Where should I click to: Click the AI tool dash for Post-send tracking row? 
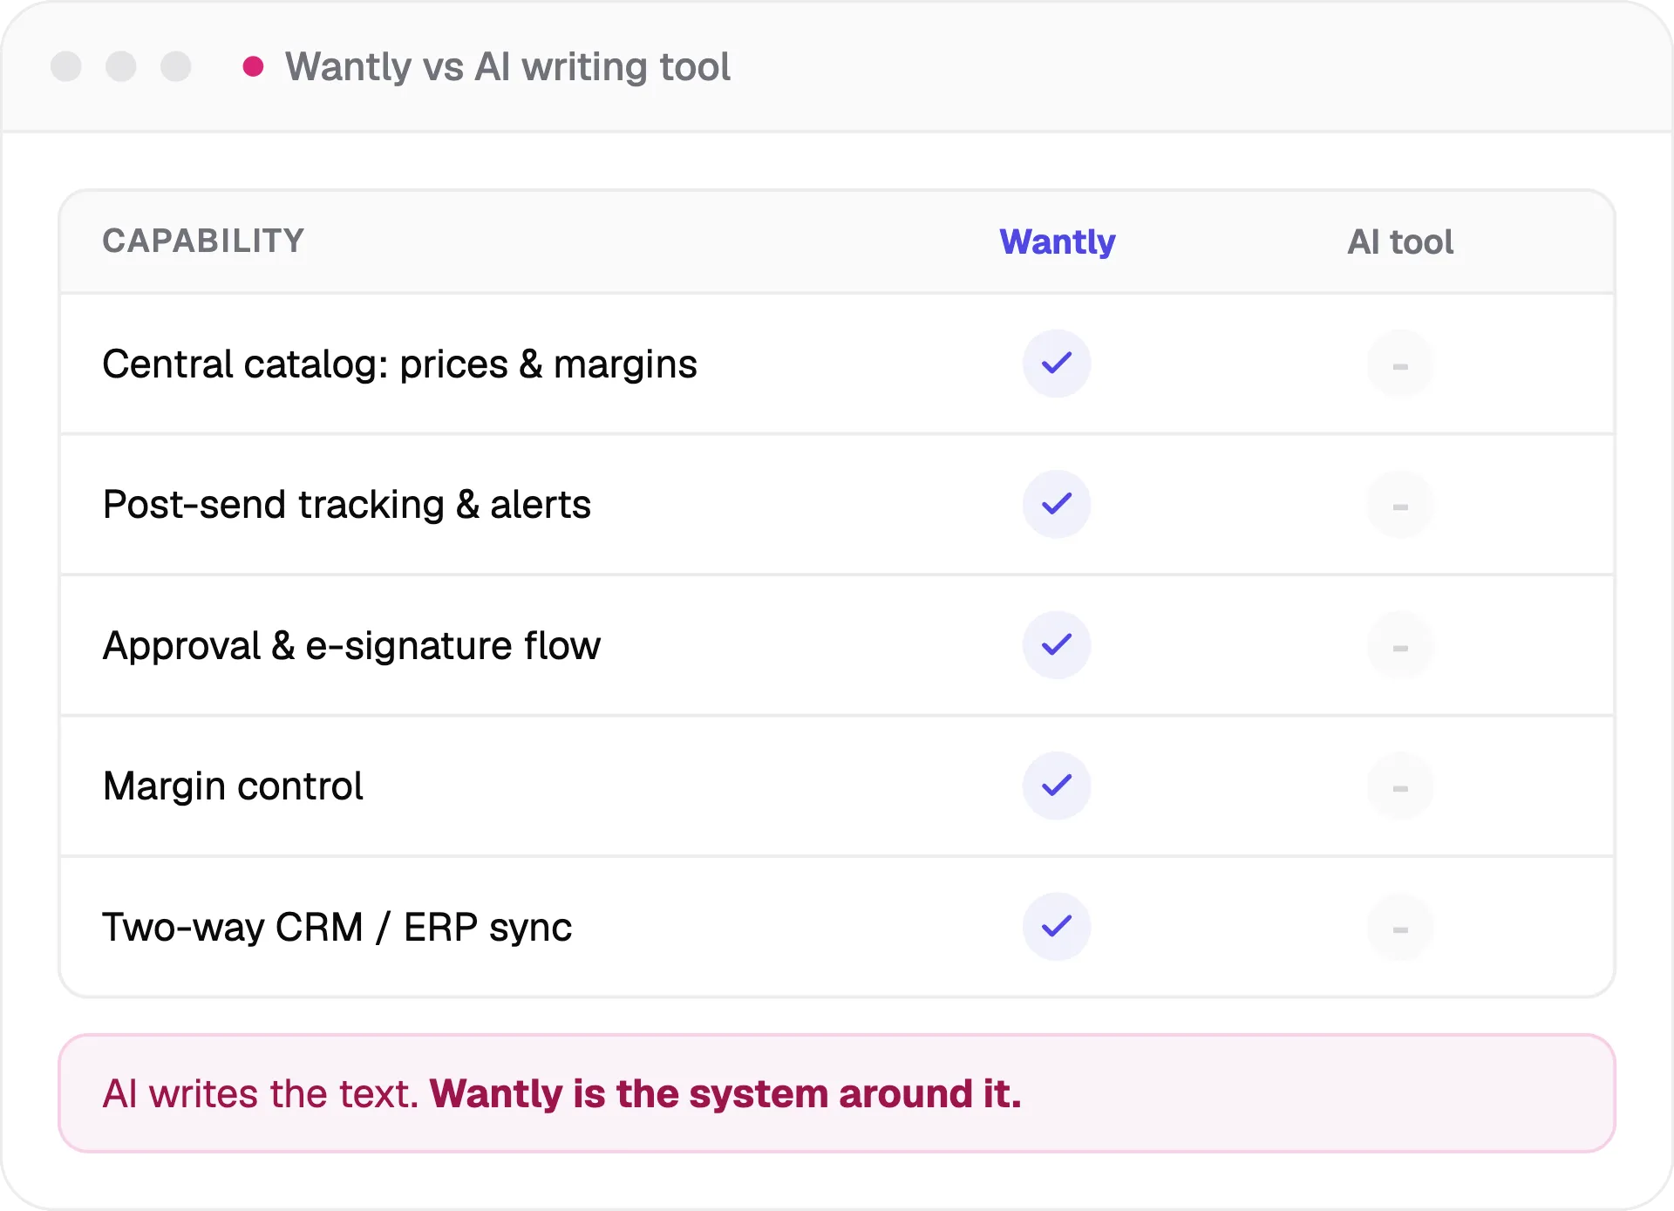tap(1400, 505)
